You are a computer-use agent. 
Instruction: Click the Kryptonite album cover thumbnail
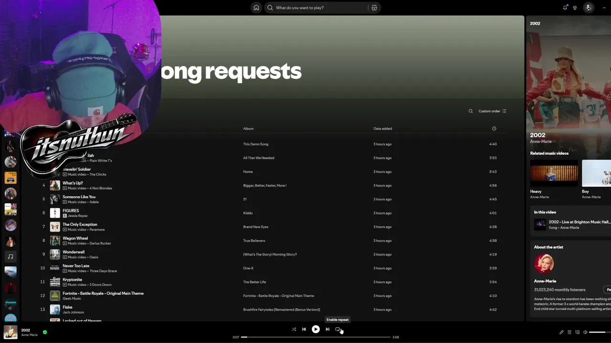coord(55,282)
